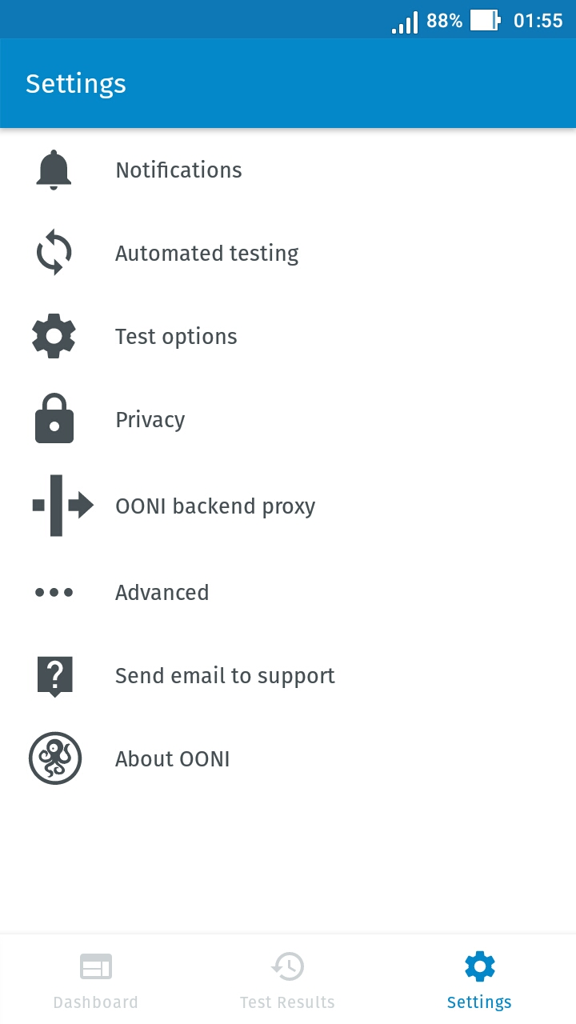Image resolution: width=576 pixels, height=1024 pixels.
Task: Click the Notifications bell icon
Action: [54, 169]
